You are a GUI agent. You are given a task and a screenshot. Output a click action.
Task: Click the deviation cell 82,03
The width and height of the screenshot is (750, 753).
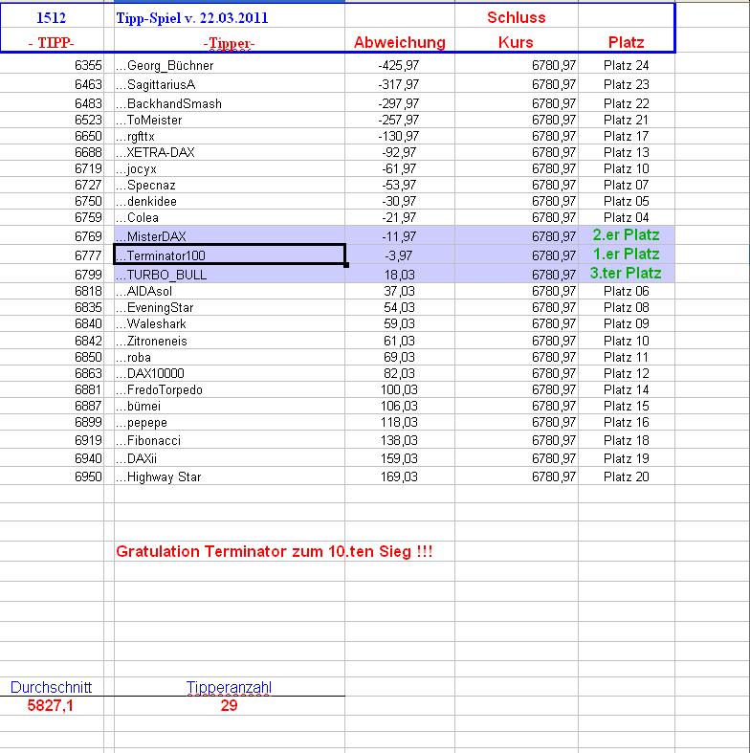399,373
